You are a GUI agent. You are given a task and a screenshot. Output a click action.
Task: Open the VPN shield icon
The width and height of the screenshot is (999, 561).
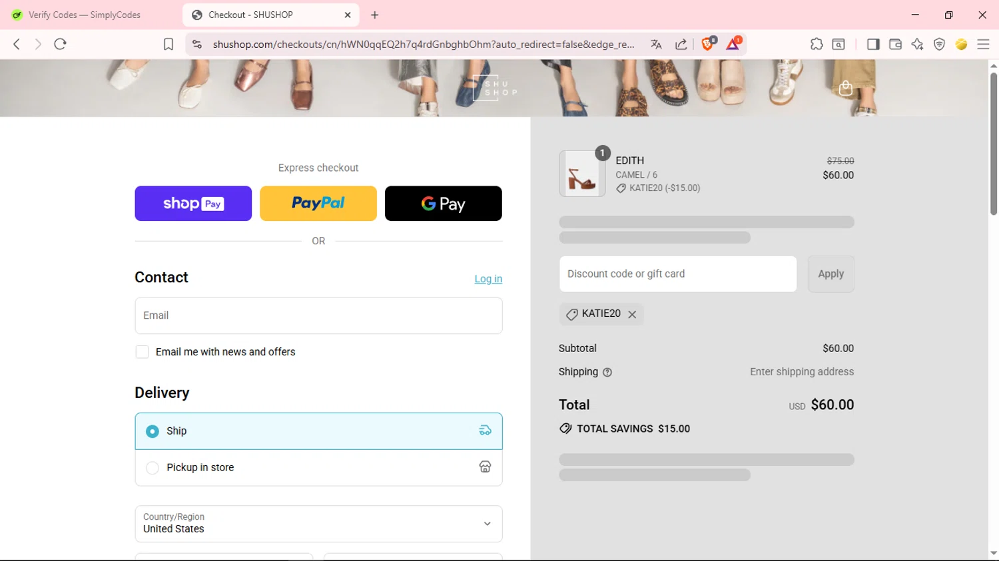(939, 44)
